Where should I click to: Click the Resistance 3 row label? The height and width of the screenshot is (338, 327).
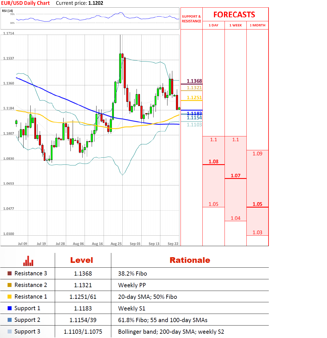pos(31,273)
